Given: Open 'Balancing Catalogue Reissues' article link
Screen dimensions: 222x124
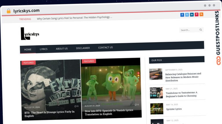Looking at the screenshot, I should [x=183, y=77].
